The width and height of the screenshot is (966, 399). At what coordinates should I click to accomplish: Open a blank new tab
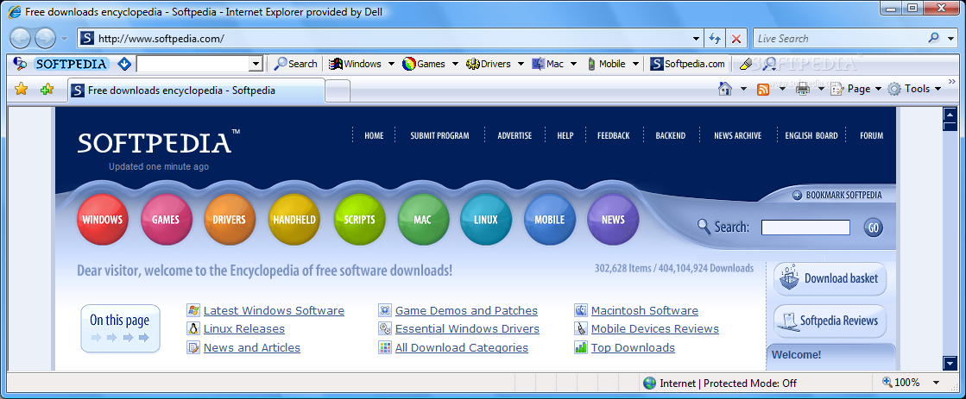pyautogui.click(x=338, y=91)
